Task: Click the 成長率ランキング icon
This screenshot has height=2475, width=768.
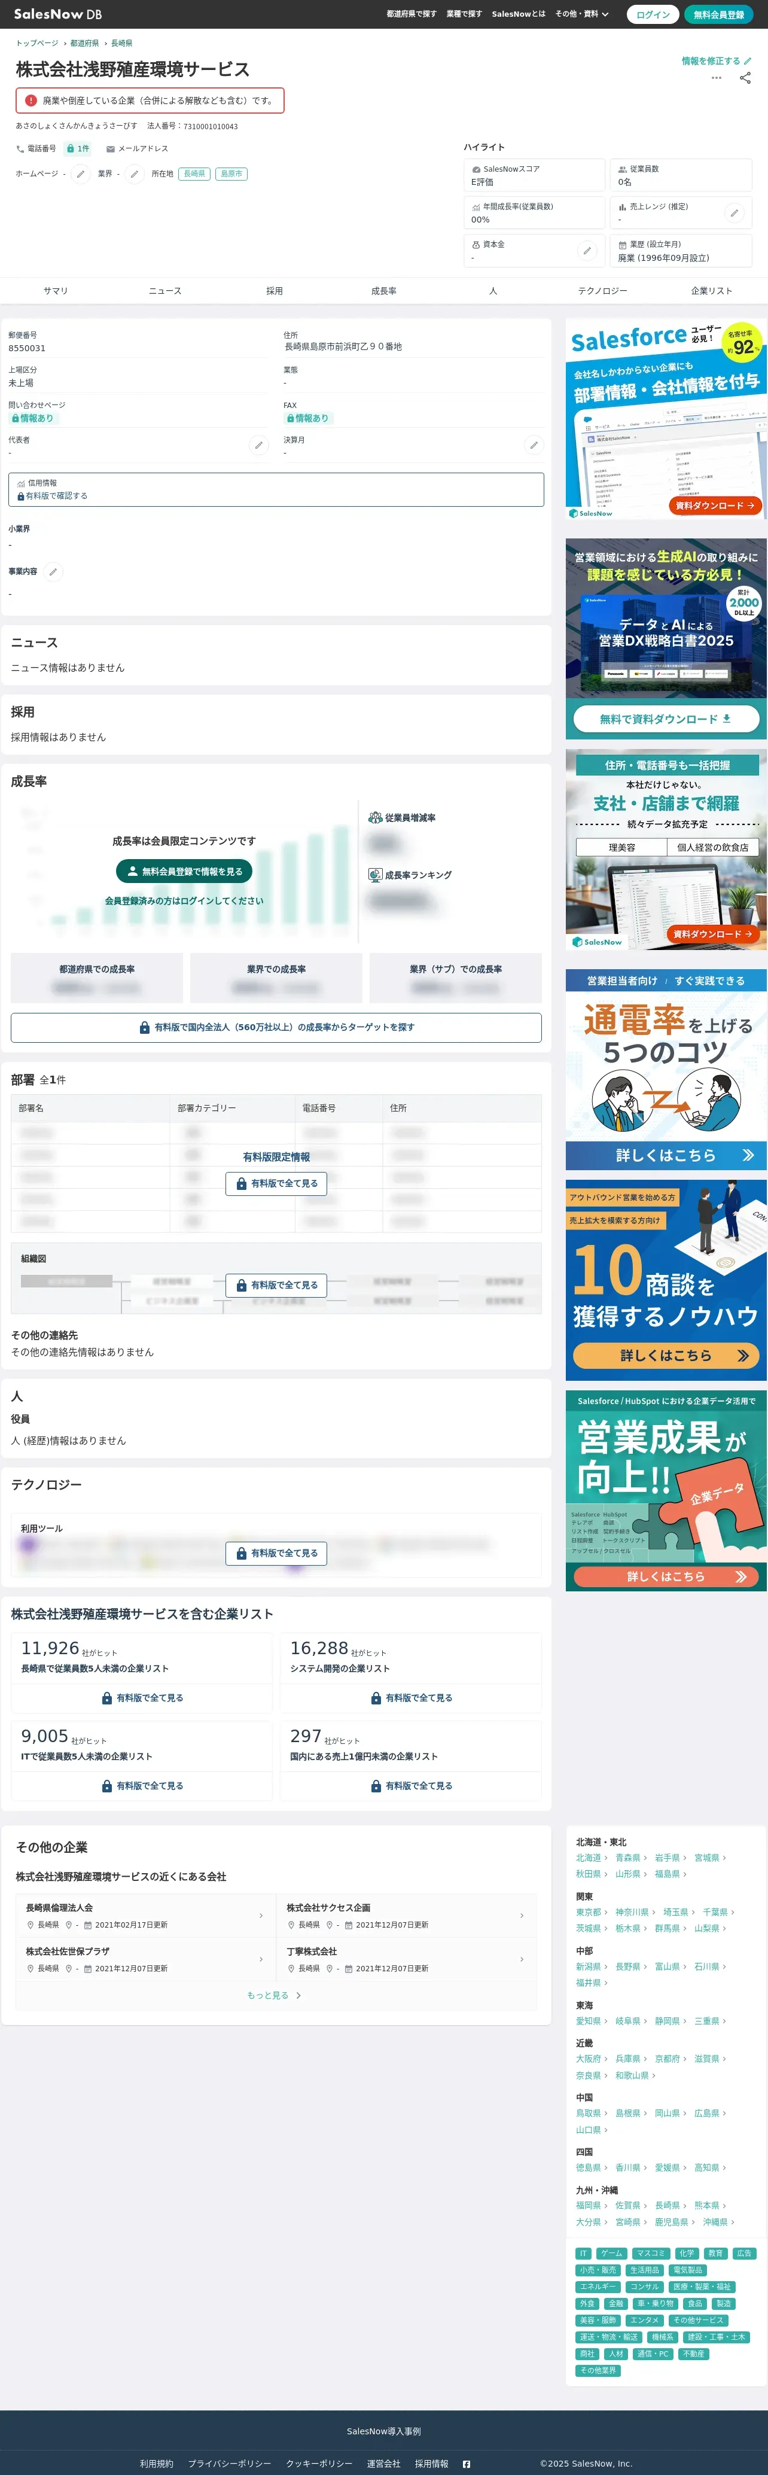Action: [376, 874]
